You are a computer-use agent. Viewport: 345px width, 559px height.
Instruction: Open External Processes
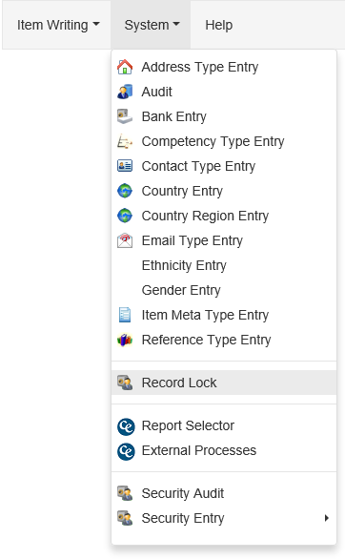224,450
